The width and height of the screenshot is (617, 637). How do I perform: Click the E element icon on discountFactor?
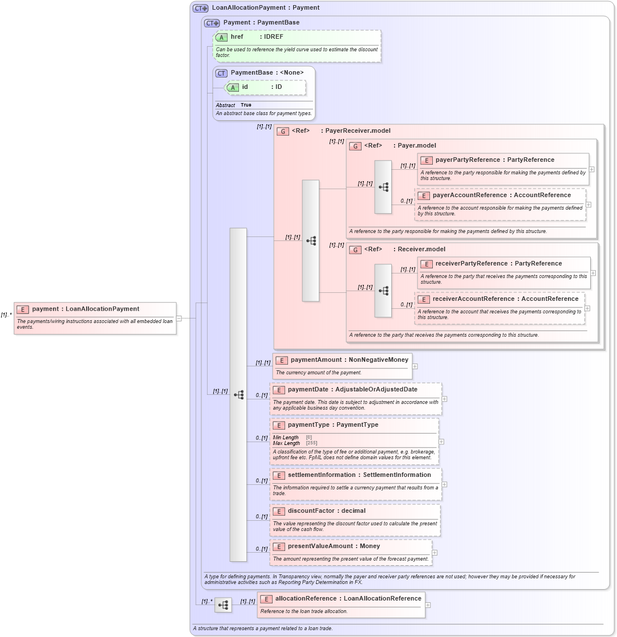coord(279,511)
